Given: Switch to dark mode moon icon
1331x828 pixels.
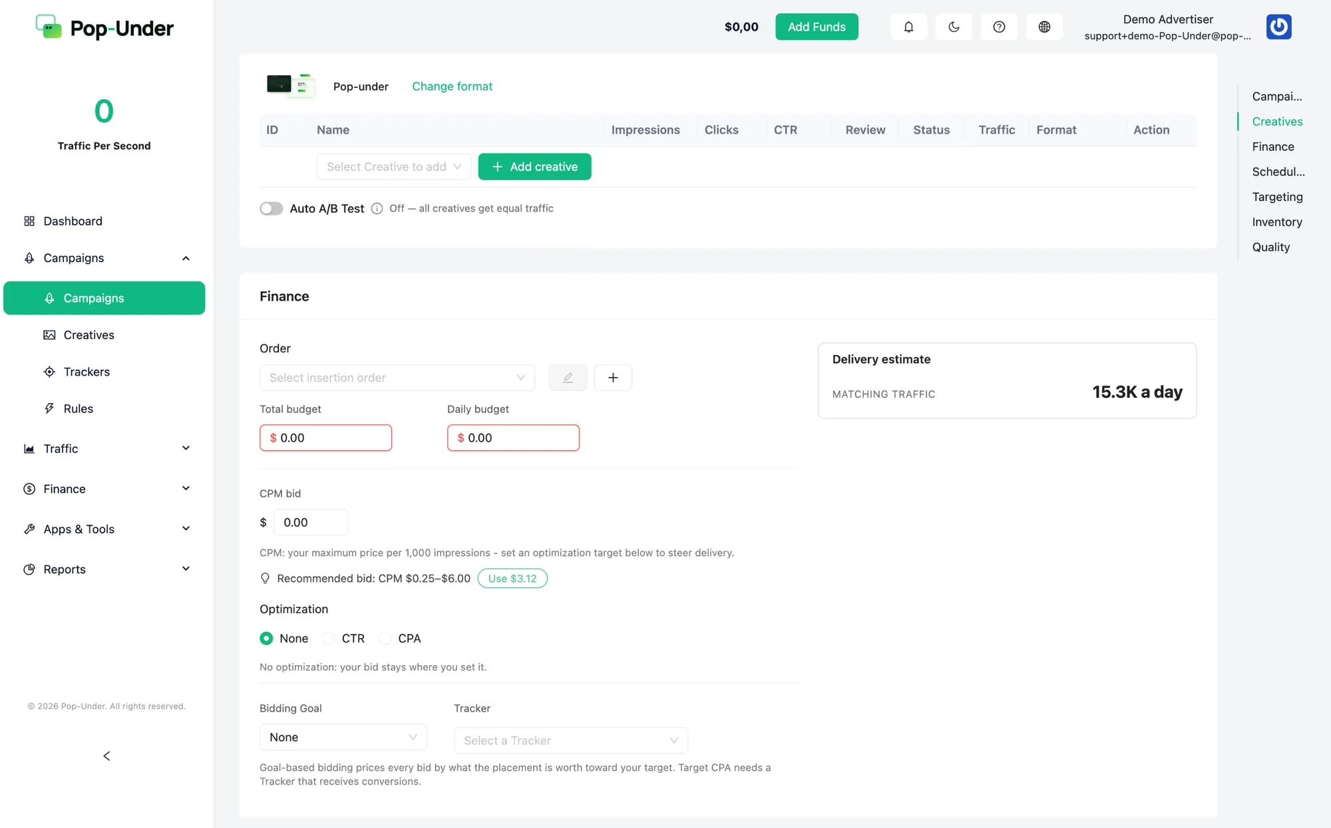Looking at the screenshot, I should [954, 27].
